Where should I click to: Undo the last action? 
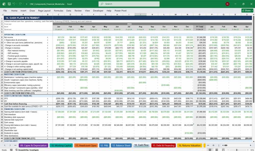click(x=14, y=4)
